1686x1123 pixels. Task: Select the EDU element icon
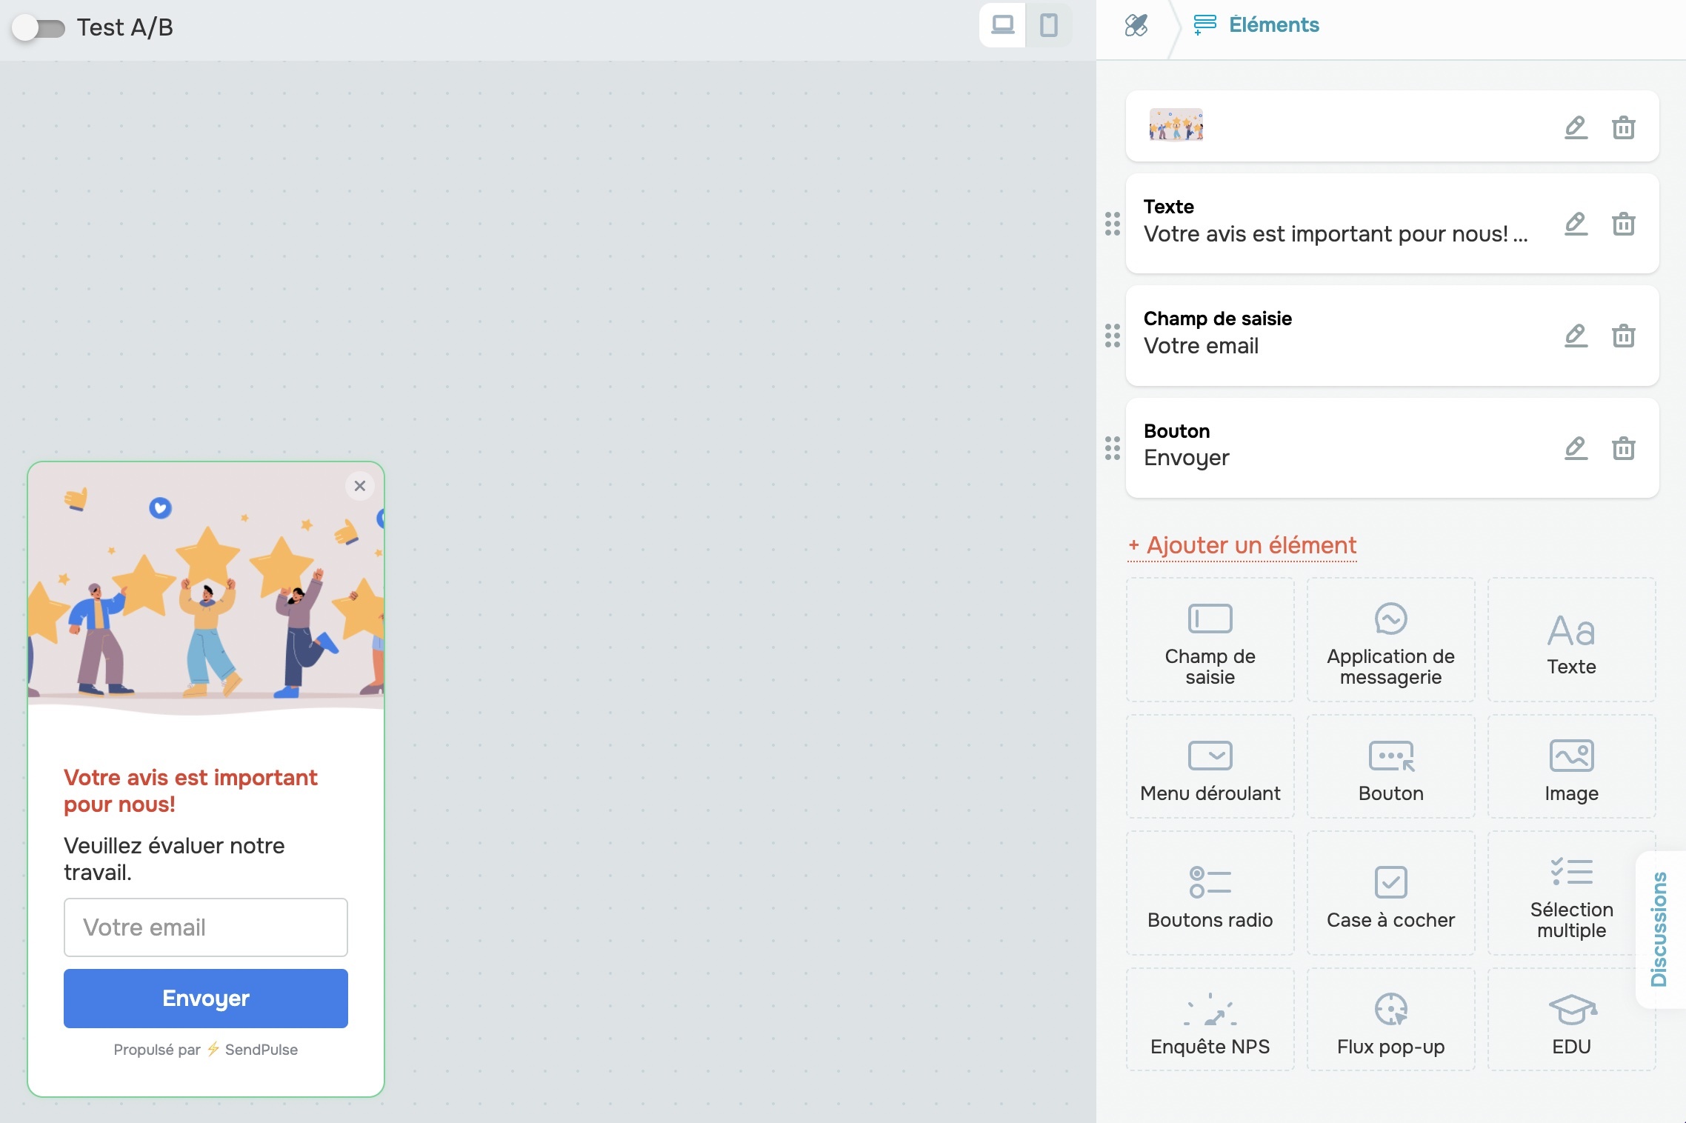[x=1571, y=1007]
